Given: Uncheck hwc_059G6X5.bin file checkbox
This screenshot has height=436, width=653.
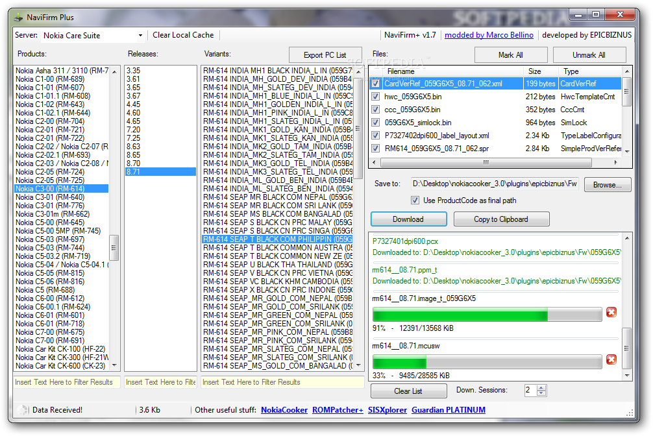Looking at the screenshot, I should (x=376, y=97).
